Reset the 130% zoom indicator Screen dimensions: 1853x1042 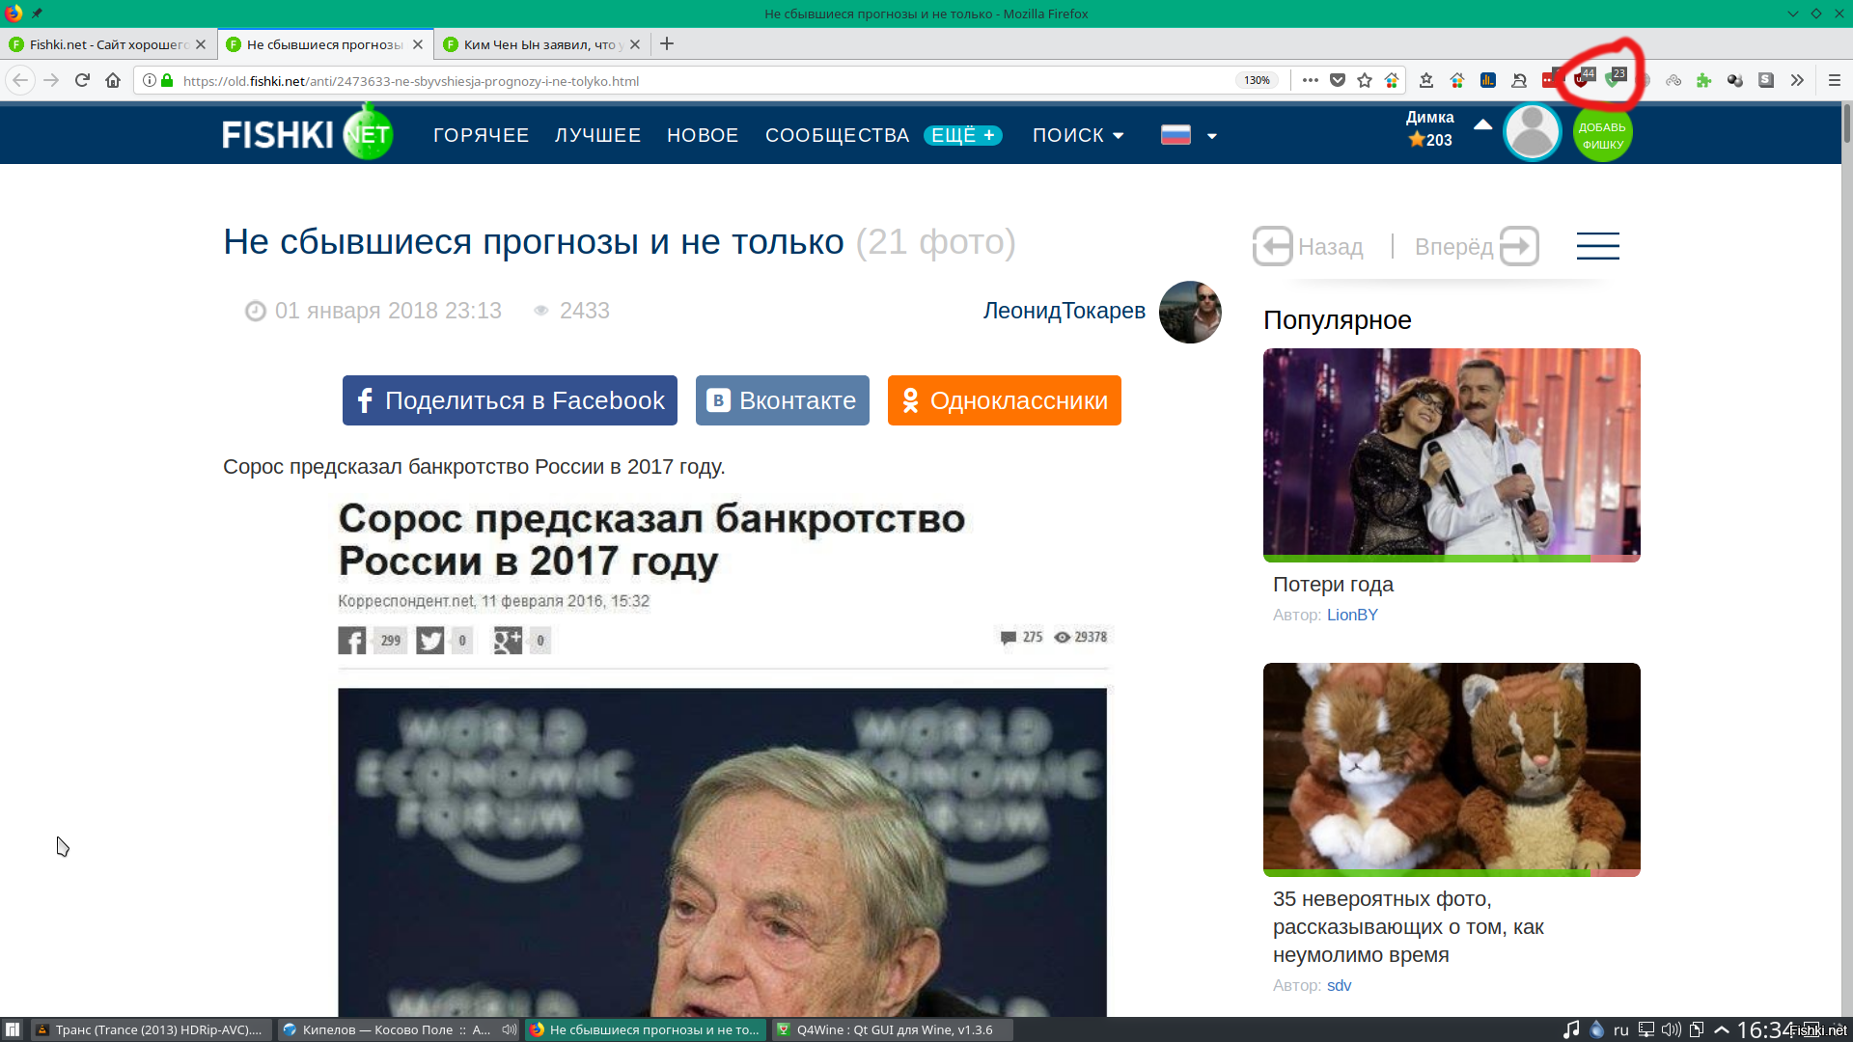[x=1257, y=80]
